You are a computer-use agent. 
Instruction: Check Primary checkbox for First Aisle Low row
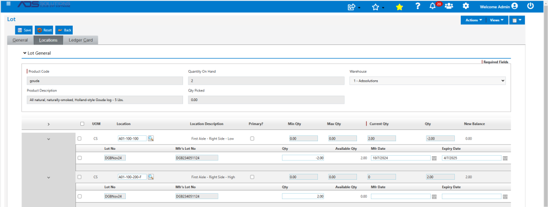tap(253, 139)
